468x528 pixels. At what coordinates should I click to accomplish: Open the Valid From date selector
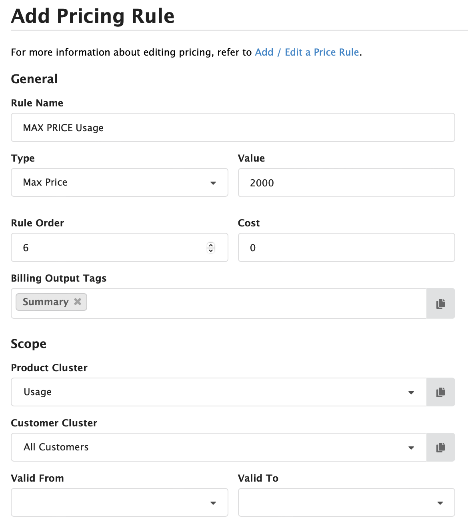pos(120,503)
